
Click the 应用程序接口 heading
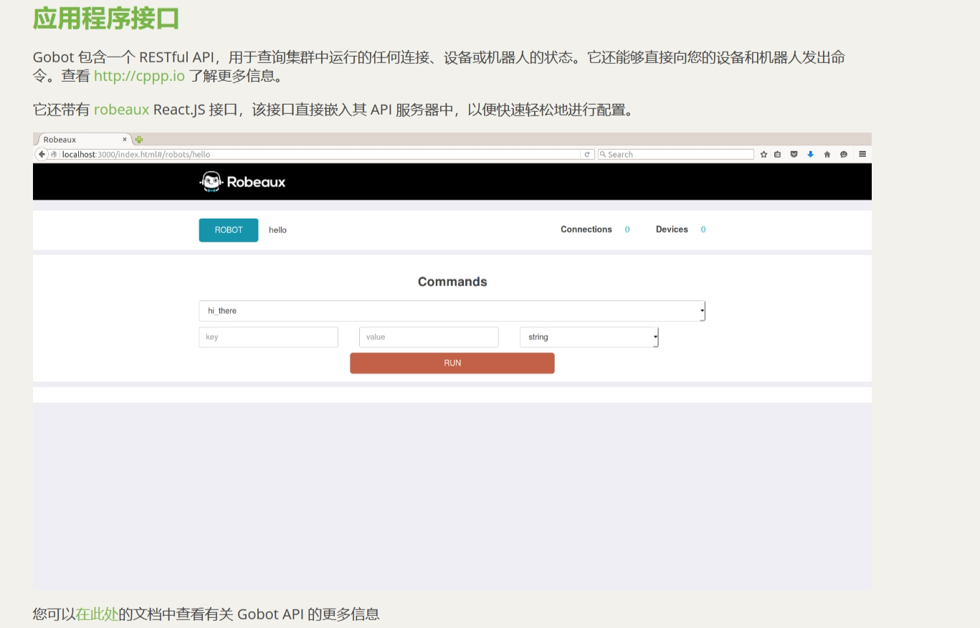click(x=106, y=18)
